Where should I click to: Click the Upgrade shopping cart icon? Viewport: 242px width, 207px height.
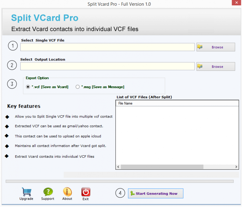coord(26,192)
